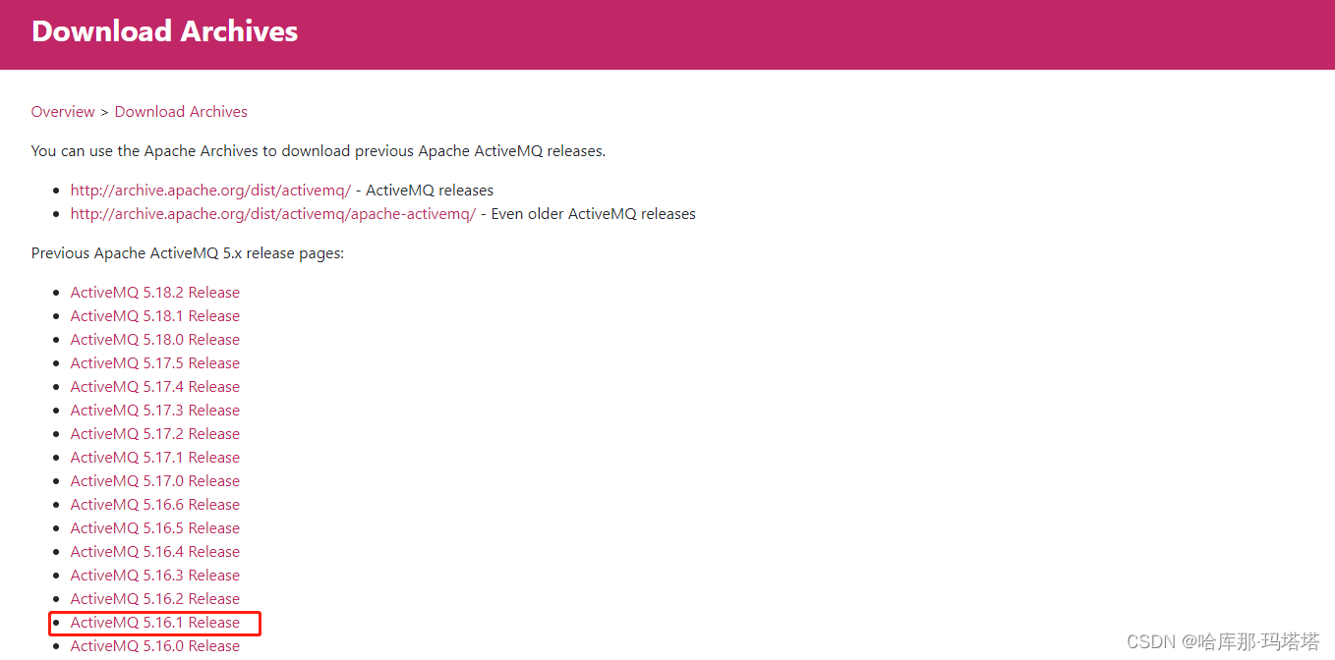The width and height of the screenshot is (1335, 660).
Task: Open ActiveMQ 5.17.0 Release page
Action: 155,481
